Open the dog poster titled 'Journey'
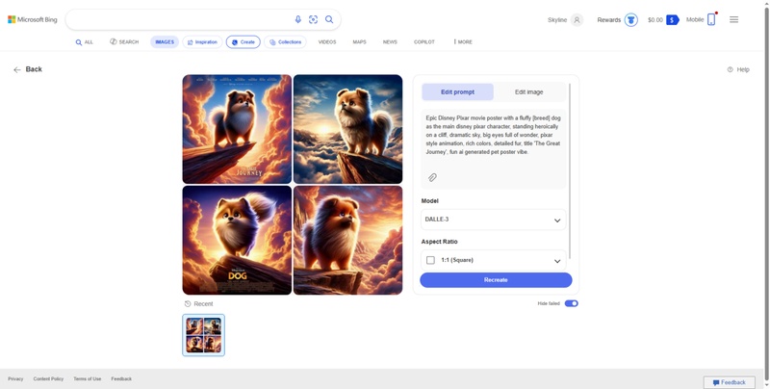770x389 pixels. tap(237, 129)
